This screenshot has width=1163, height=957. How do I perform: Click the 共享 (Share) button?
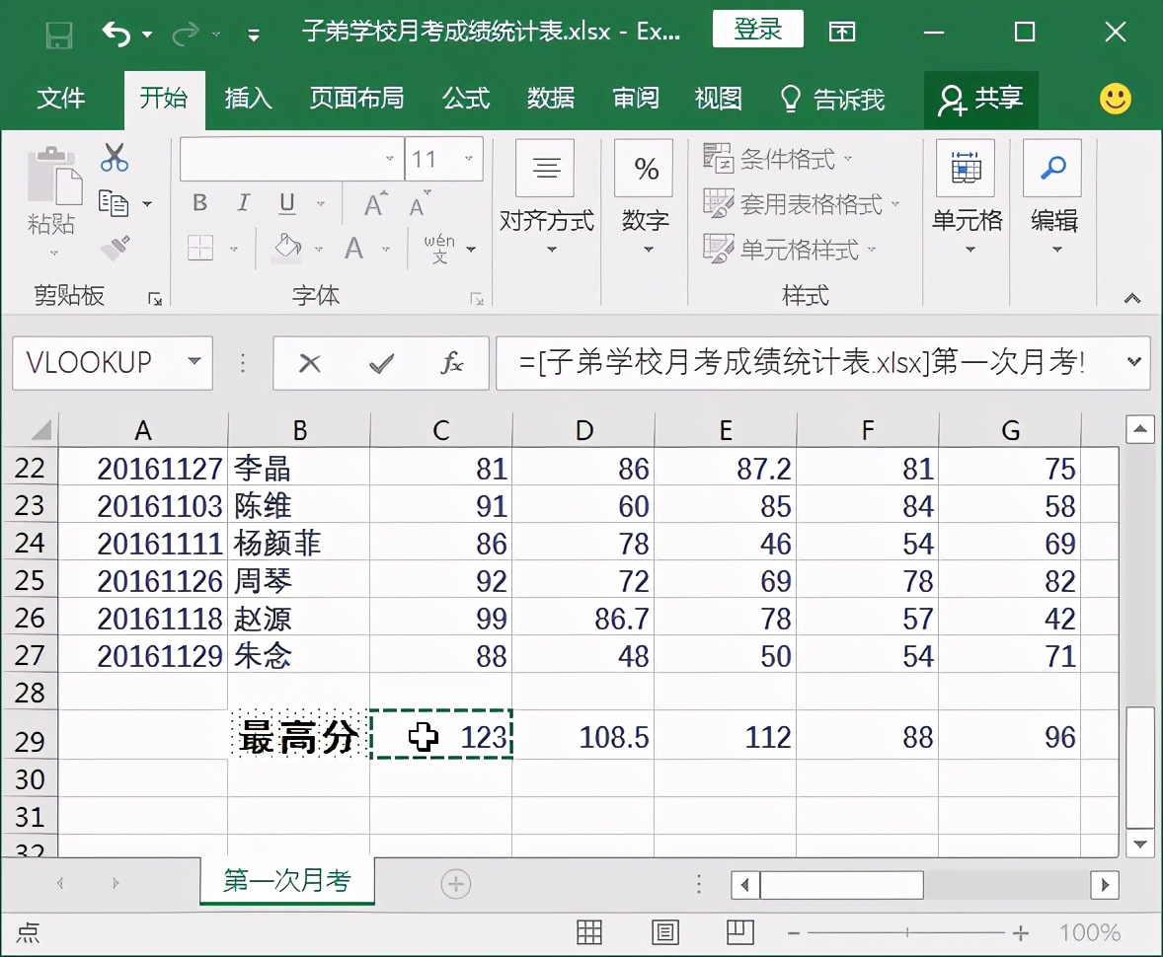click(x=981, y=99)
